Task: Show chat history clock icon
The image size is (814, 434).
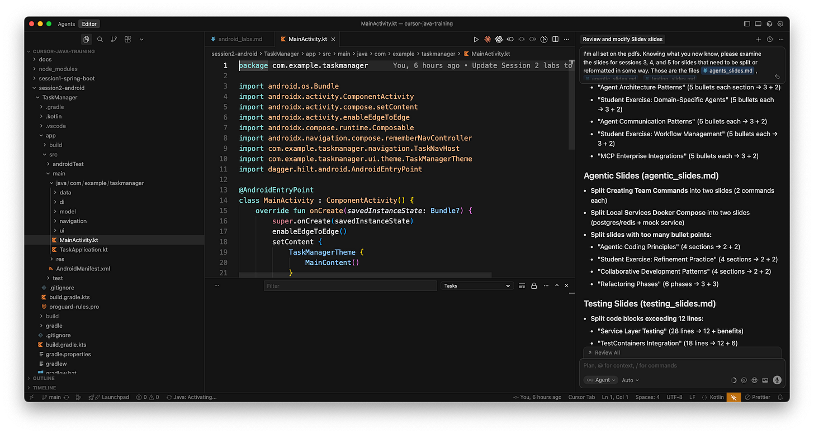Action: [770, 39]
